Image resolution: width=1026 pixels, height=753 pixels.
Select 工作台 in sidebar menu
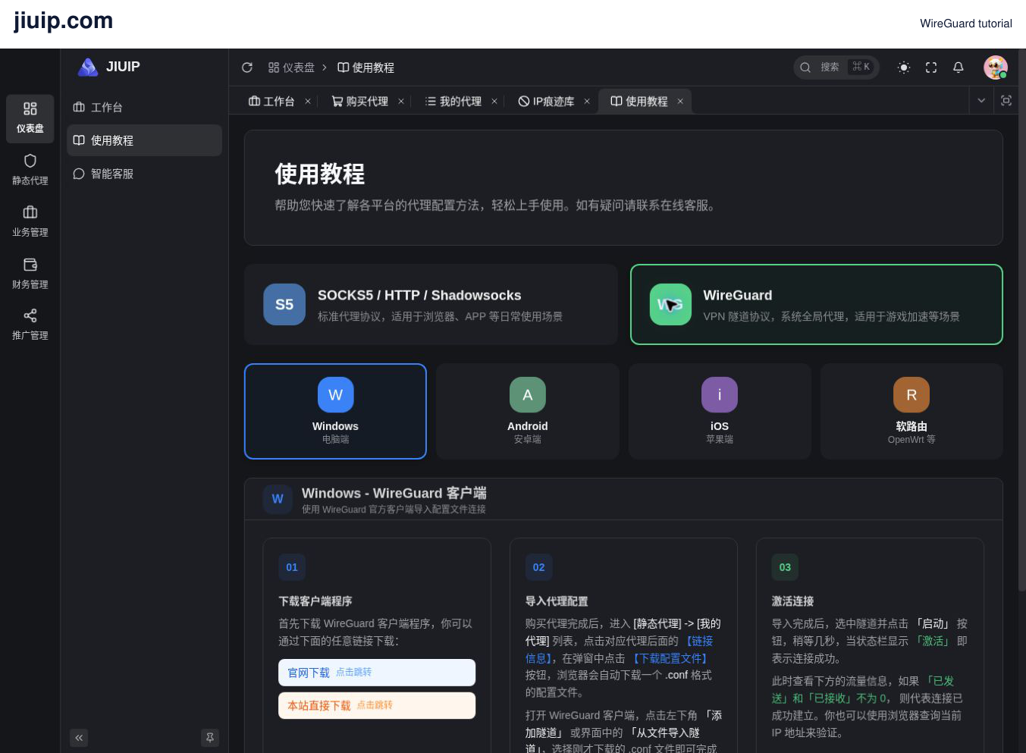[x=144, y=108]
